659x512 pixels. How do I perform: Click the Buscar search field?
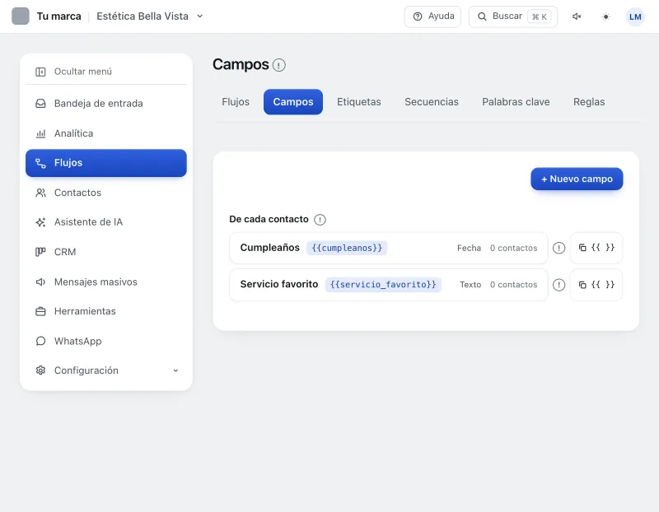(513, 16)
